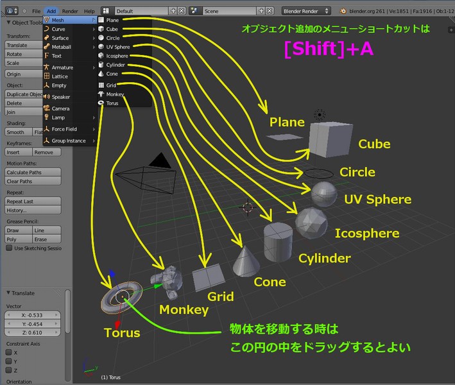Click the Rotate button
The image size is (455, 385).
pyautogui.click(x=24, y=54)
